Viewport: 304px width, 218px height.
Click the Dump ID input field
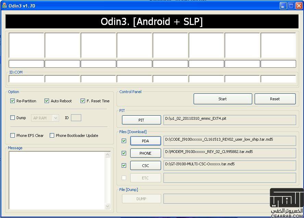(x=76, y=118)
